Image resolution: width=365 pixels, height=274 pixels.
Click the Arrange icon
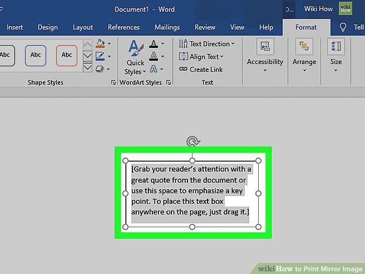point(304,46)
